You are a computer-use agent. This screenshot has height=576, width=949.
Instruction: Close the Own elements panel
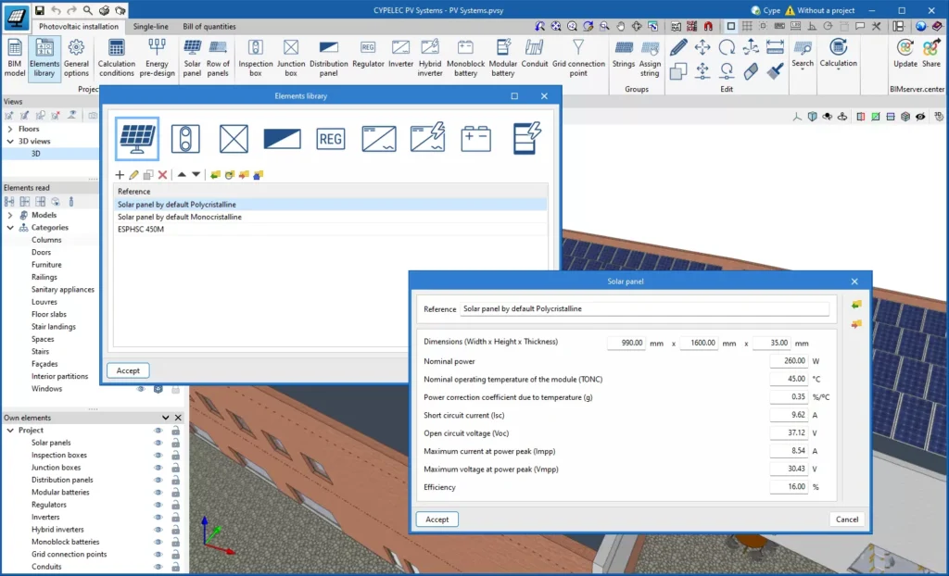pos(178,418)
